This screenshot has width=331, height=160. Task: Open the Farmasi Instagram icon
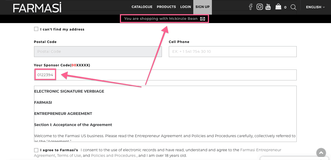click(259, 7)
